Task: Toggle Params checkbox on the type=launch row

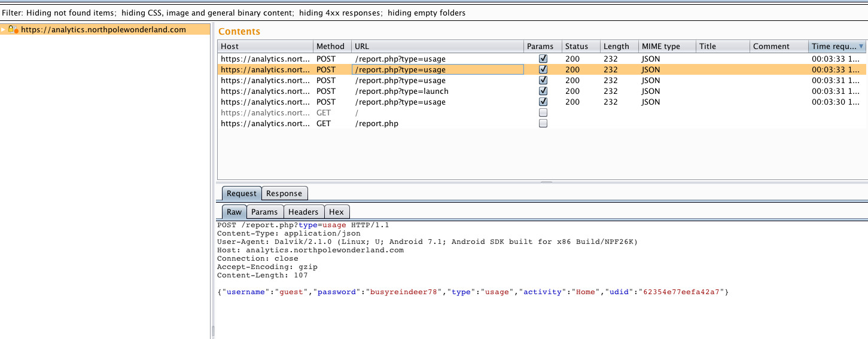Action: (x=543, y=91)
